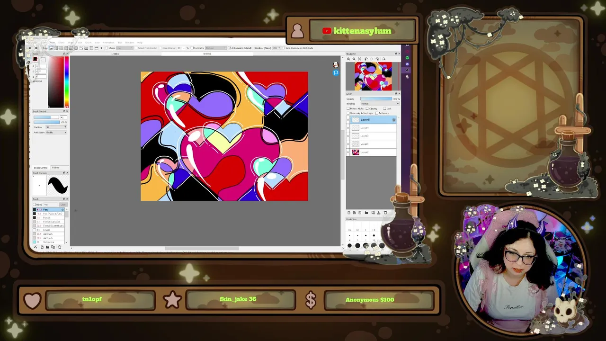Click the snap dot icon beside Shape

(101, 48)
